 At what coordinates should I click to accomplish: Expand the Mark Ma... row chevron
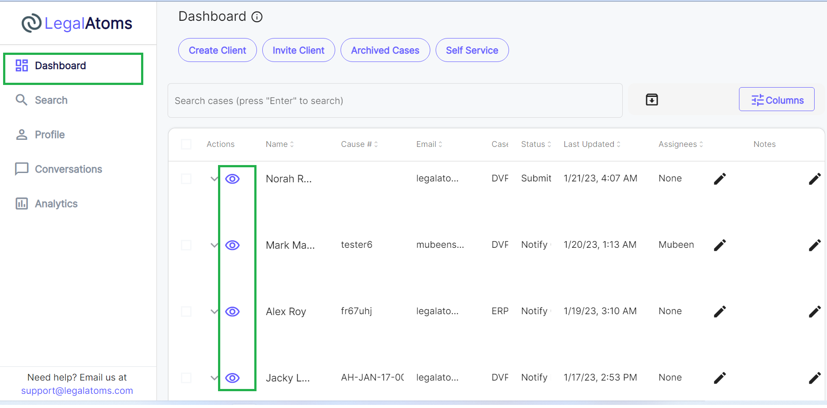point(214,245)
